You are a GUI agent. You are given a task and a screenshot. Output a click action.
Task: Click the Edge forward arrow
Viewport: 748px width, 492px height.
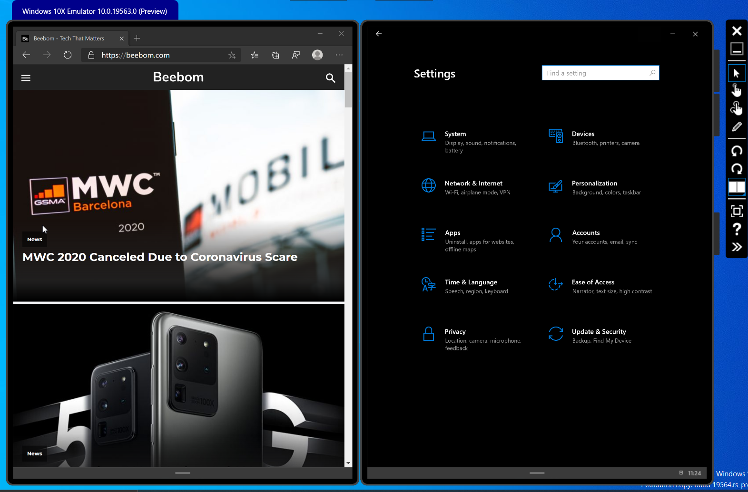(47, 55)
